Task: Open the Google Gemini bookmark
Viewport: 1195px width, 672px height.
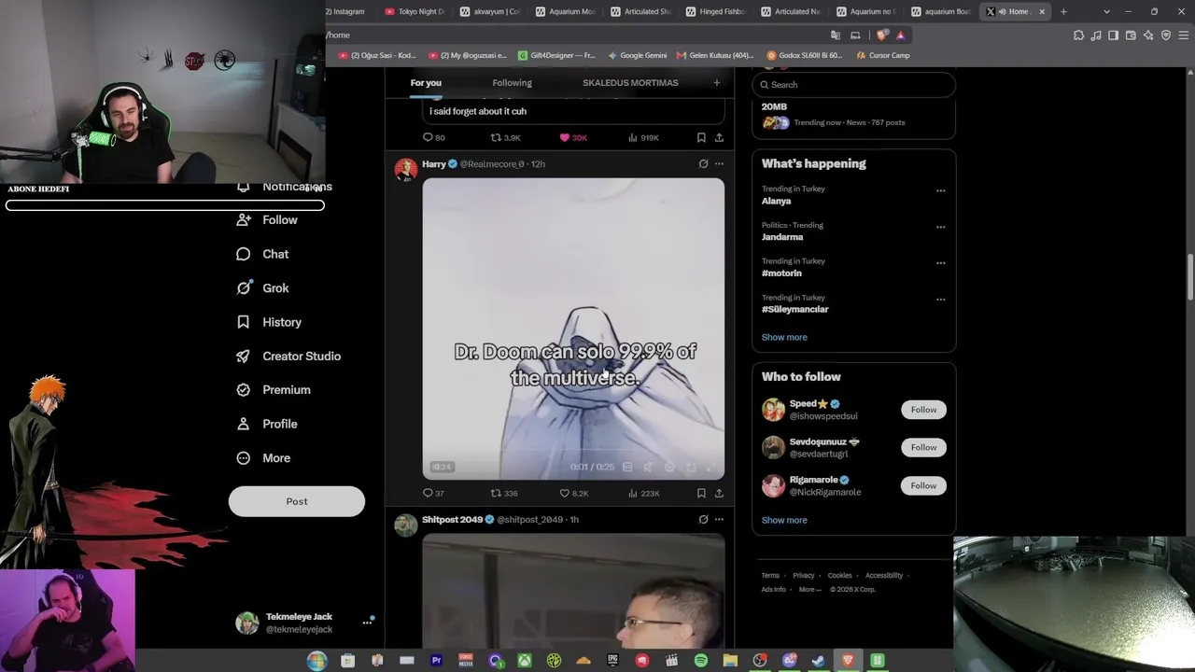Action: (637, 55)
